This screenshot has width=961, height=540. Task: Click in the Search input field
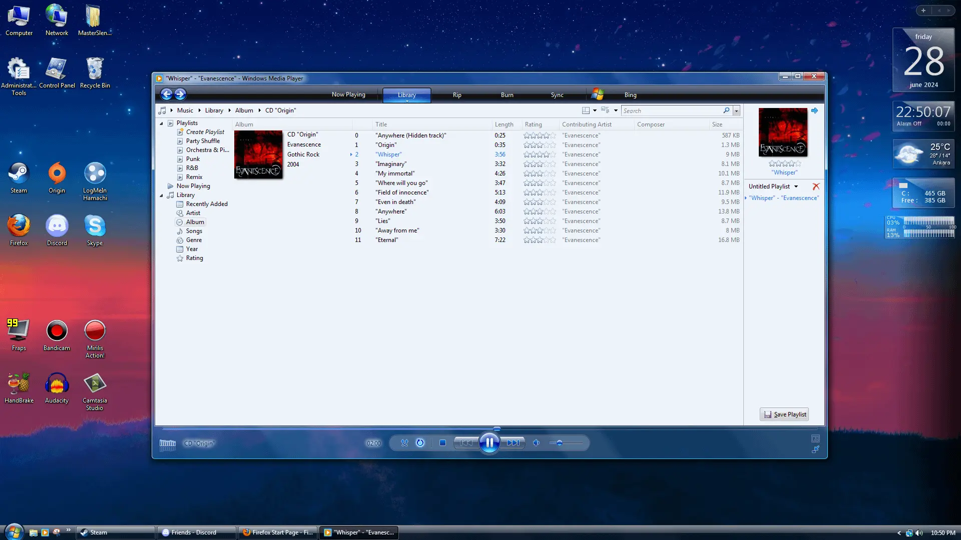pyautogui.click(x=671, y=110)
